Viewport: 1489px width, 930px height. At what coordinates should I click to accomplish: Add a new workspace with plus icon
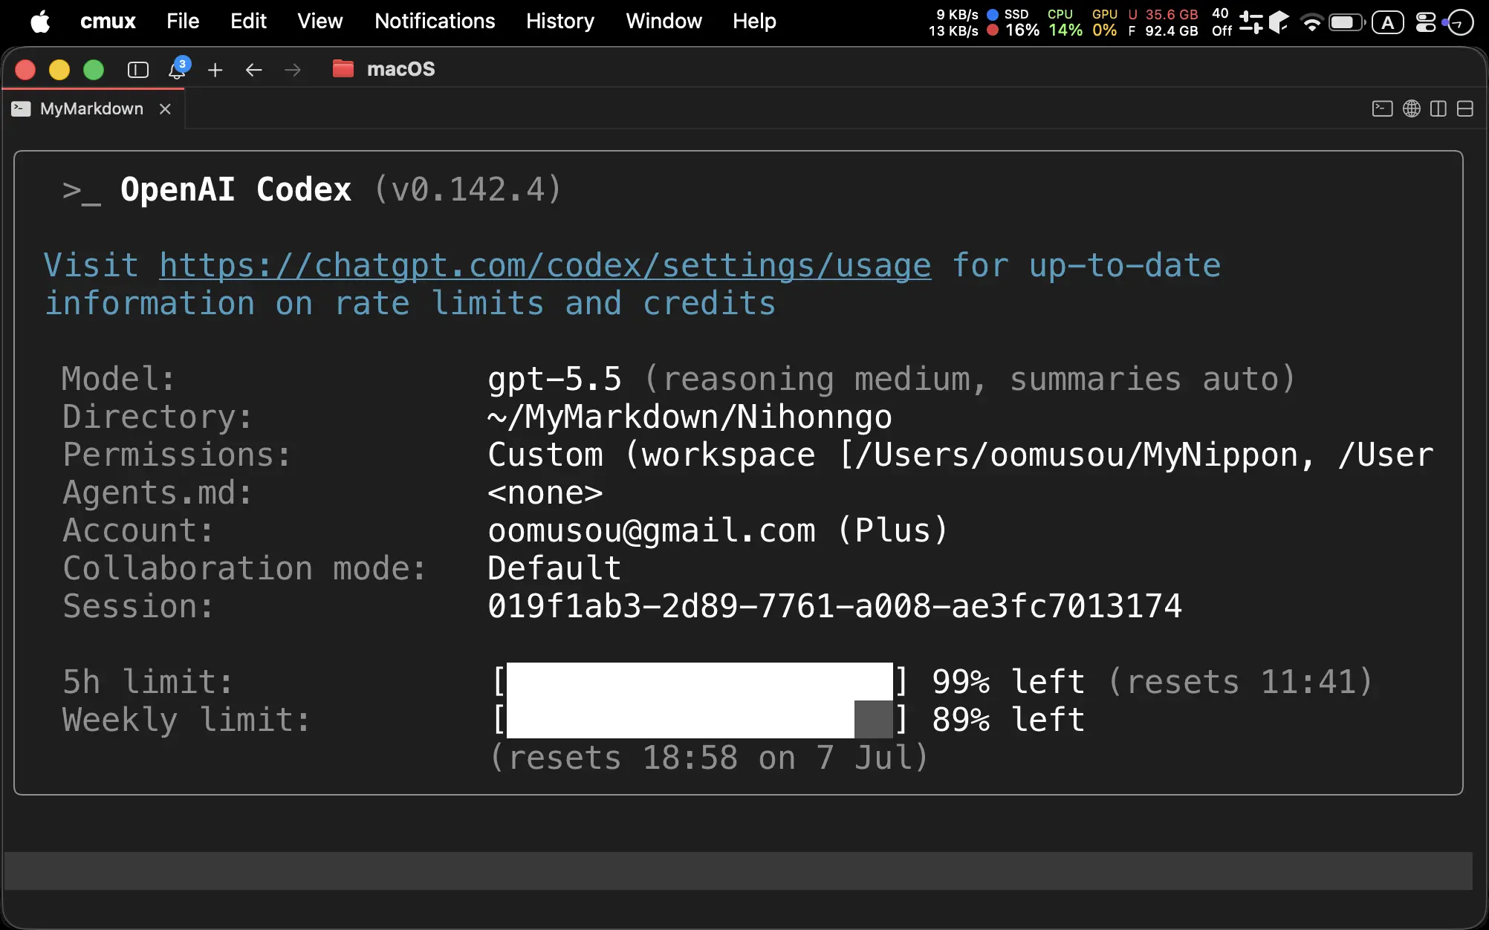coord(215,70)
